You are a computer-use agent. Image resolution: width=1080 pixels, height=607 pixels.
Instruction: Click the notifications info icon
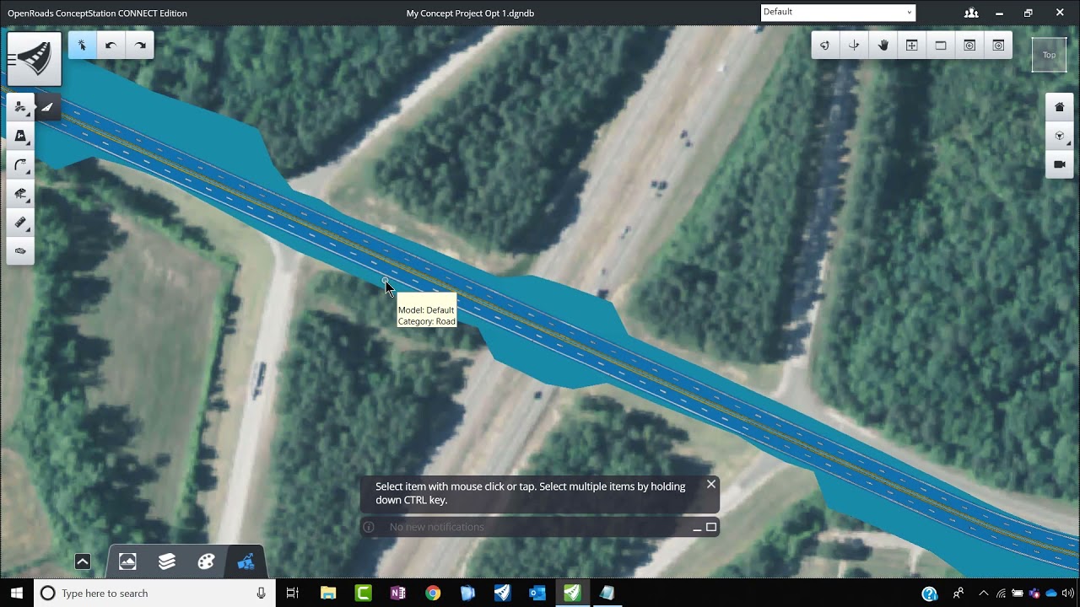369,527
